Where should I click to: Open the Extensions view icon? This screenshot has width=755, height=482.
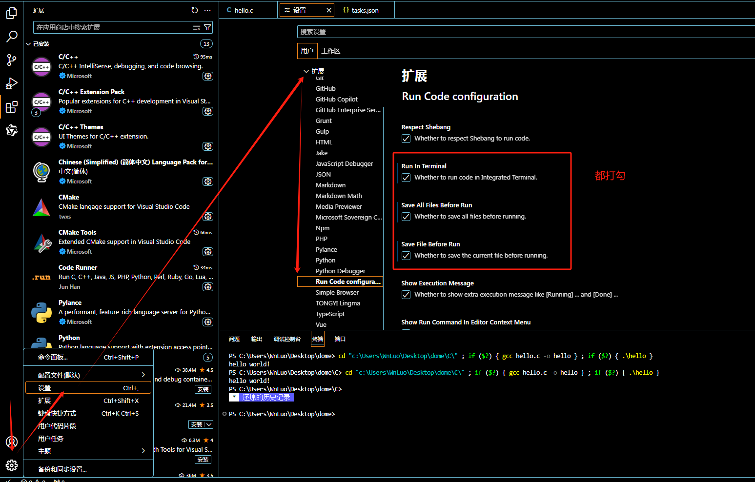(12, 107)
